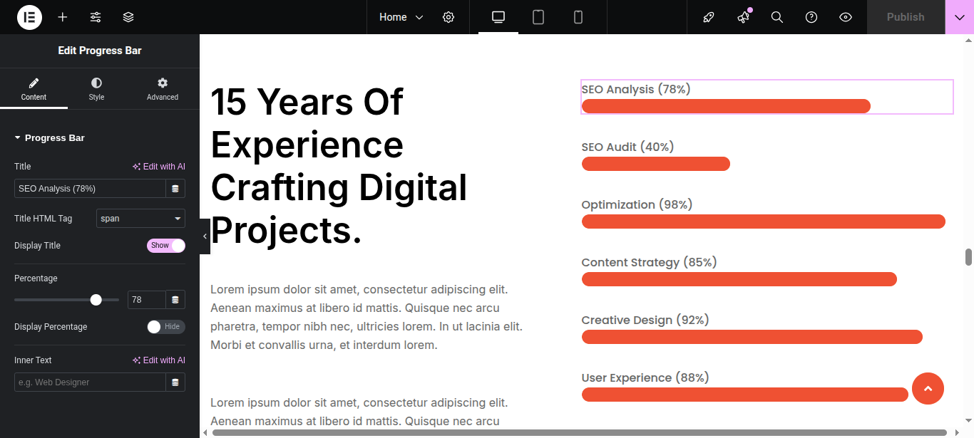
Task: Expand the Publish options arrow
Action: 960,17
